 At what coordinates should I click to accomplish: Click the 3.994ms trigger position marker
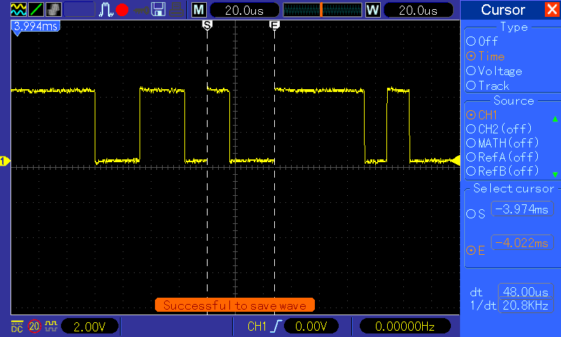pyautogui.click(x=36, y=26)
